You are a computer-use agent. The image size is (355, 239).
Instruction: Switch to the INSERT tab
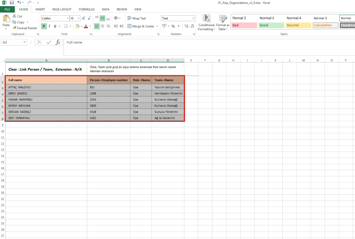pyautogui.click(x=40, y=9)
